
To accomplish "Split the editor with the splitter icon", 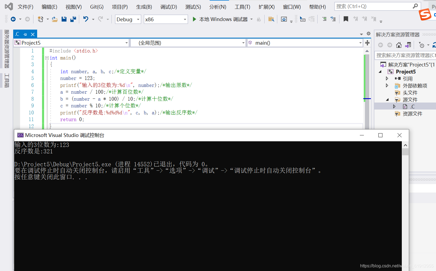I will 367,43.
